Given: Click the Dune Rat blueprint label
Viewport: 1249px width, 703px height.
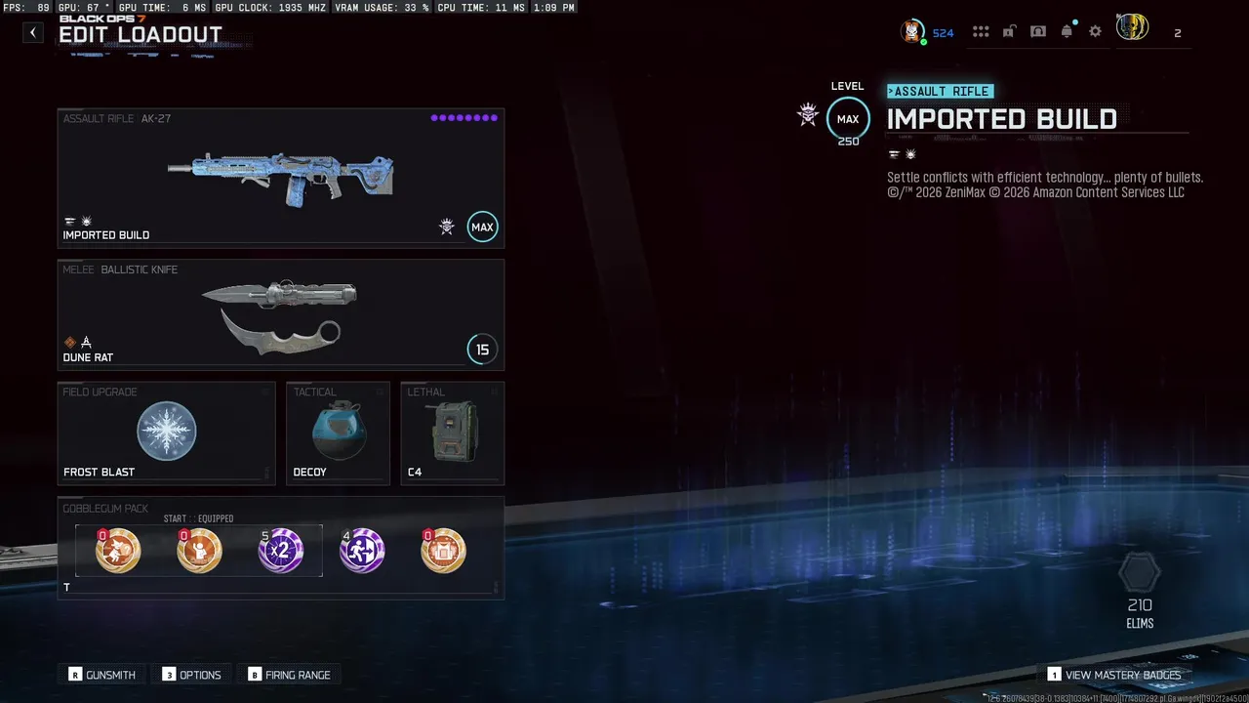Looking at the screenshot, I should (x=88, y=357).
